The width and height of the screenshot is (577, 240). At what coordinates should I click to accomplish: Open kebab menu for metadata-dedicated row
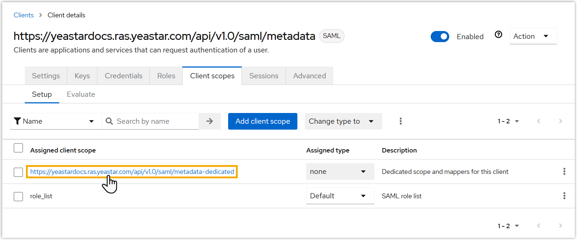point(564,171)
